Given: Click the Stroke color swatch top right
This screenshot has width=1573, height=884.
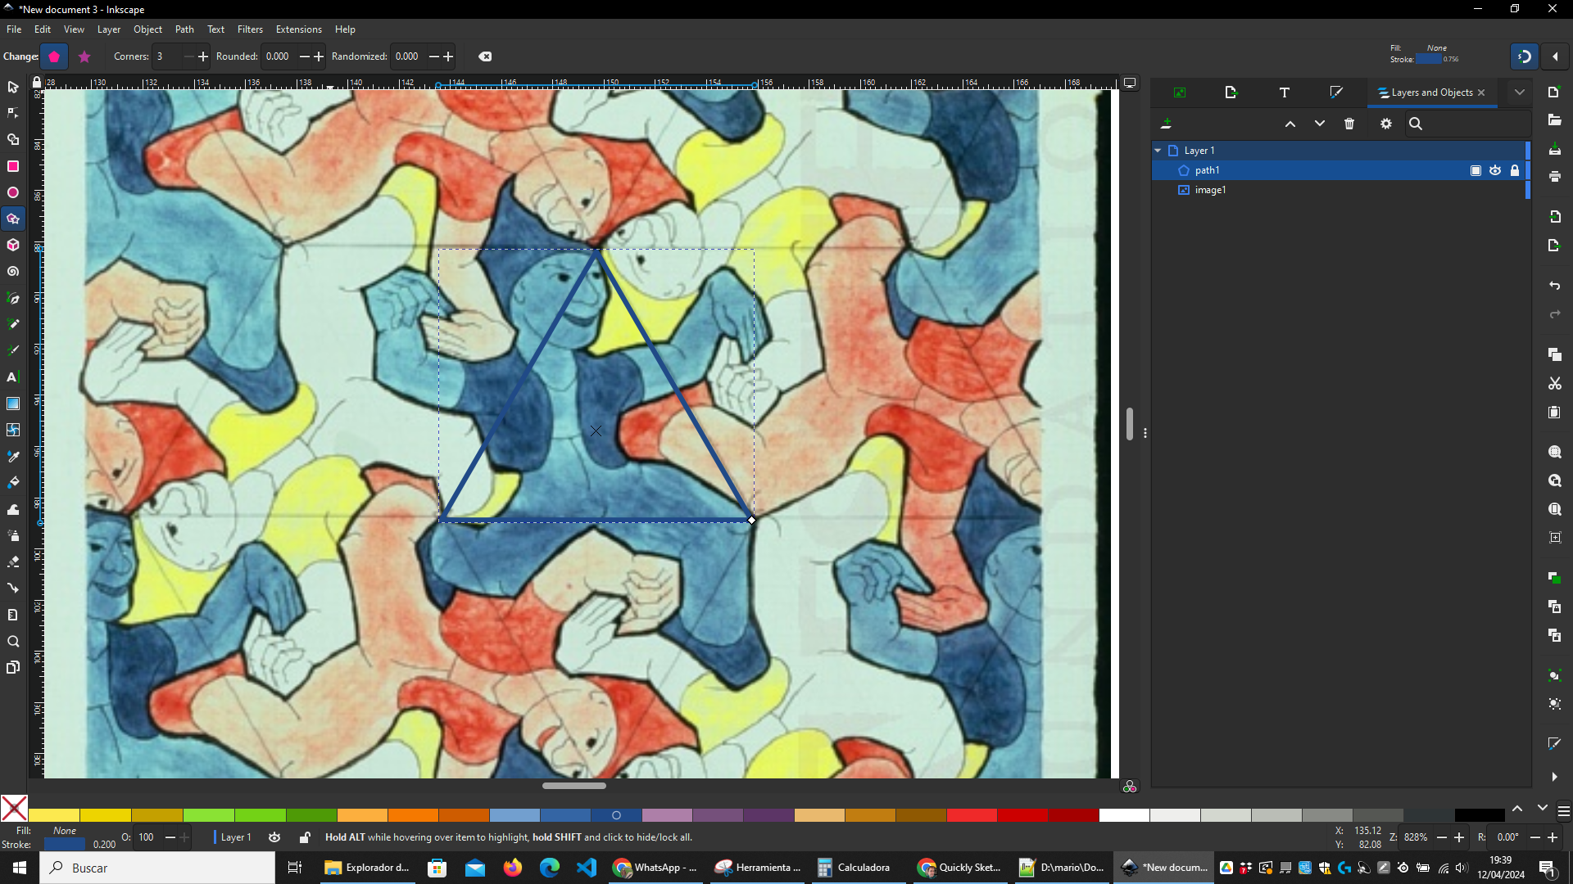Looking at the screenshot, I should 1428,59.
